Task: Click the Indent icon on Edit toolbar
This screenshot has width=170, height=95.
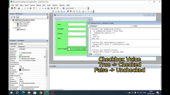Action: [68, 11]
